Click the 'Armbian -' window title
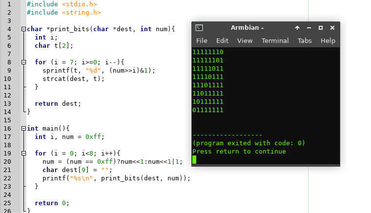The image size is (371, 213). point(247,28)
